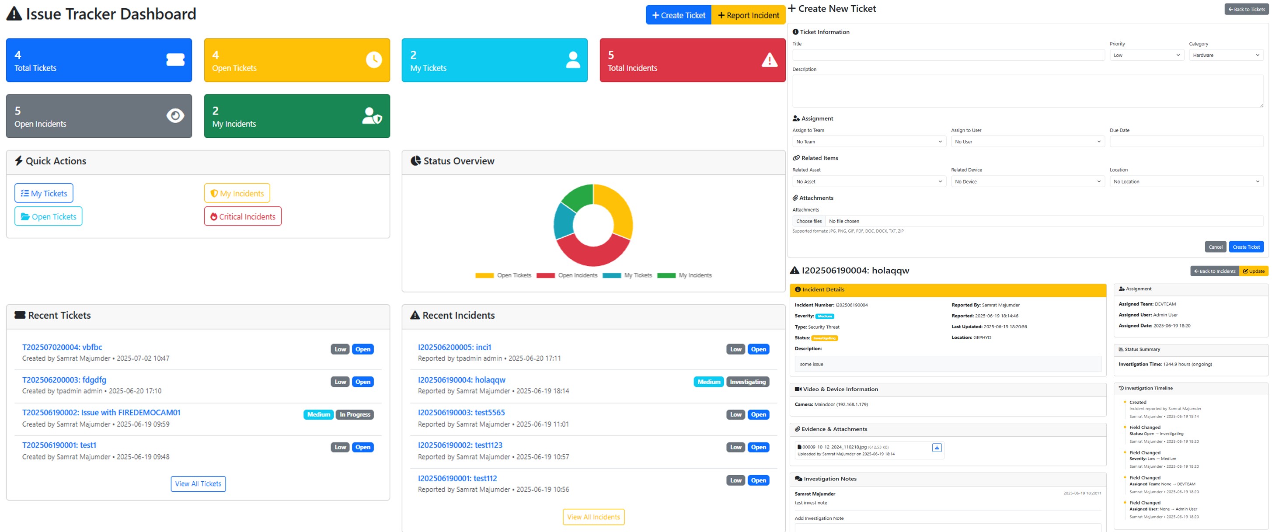Screen dimensions: 1272x532
Task: Click the pie chart icon beside Status Overview
Action: click(x=415, y=160)
